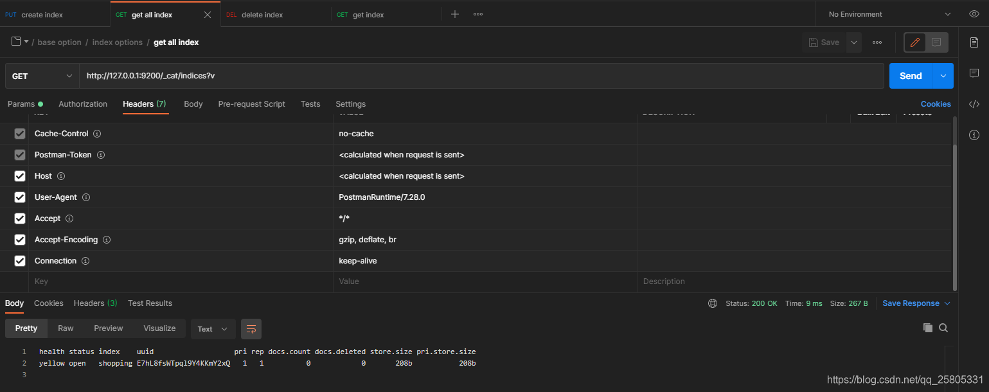The width and height of the screenshot is (989, 392).
Task: Open the GET method dropdown
Action: (41, 75)
